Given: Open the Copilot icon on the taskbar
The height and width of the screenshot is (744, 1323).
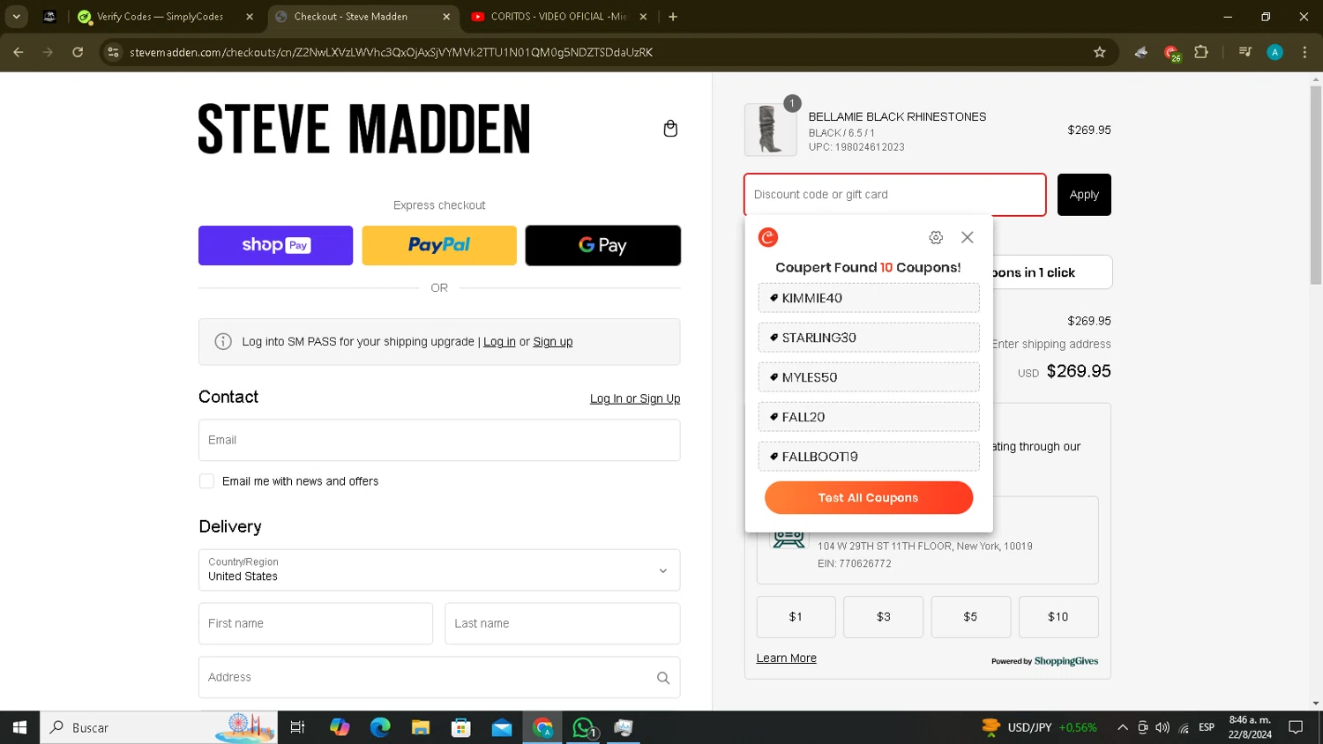Looking at the screenshot, I should pos(340,727).
